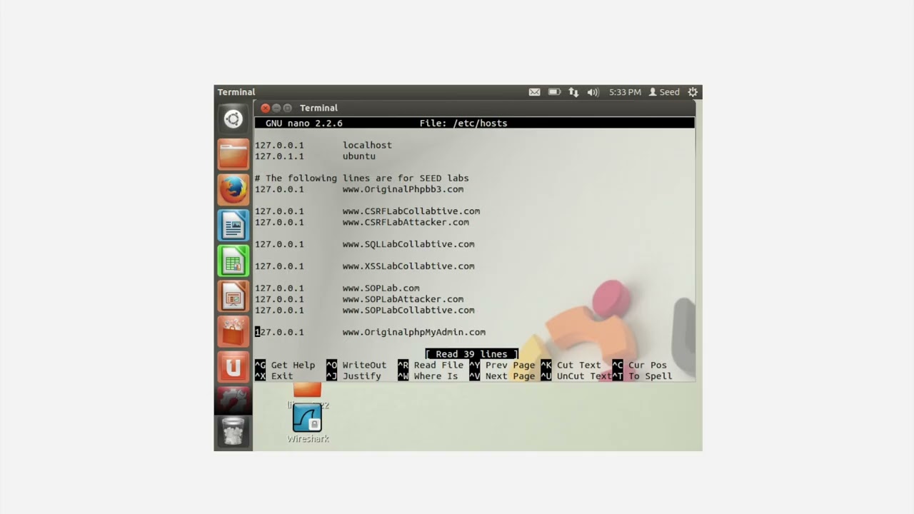914x514 pixels.
Task: Open the battery indicator menu
Action: 554,92
